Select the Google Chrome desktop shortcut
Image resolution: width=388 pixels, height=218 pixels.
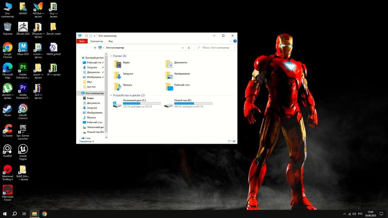(x=7, y=50)
